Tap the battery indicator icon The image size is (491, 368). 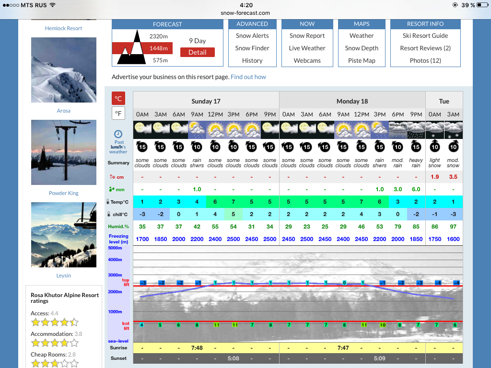[x=482, y=5]
